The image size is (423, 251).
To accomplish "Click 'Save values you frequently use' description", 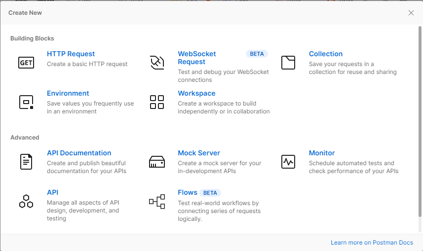I will pyautogui.click(x=90, y=108).
